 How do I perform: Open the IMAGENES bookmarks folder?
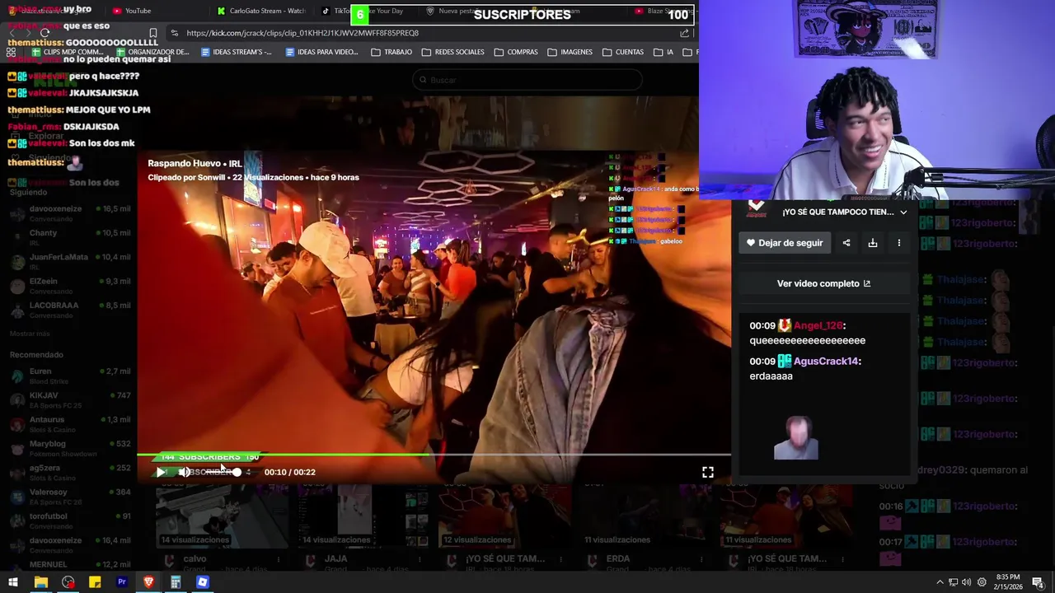click(570, 52)
